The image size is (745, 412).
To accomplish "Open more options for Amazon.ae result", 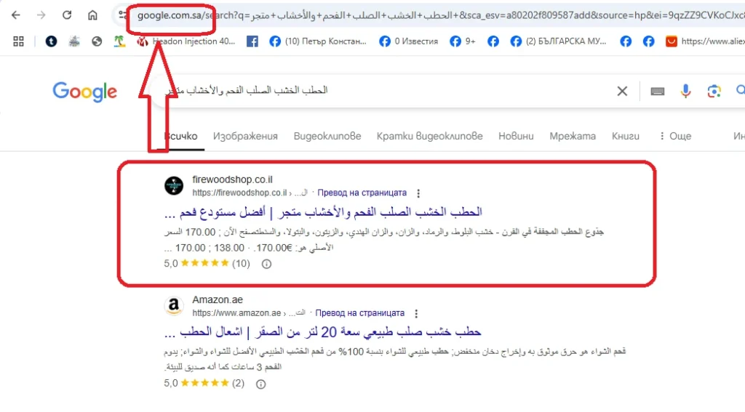I will pos(416,313).
